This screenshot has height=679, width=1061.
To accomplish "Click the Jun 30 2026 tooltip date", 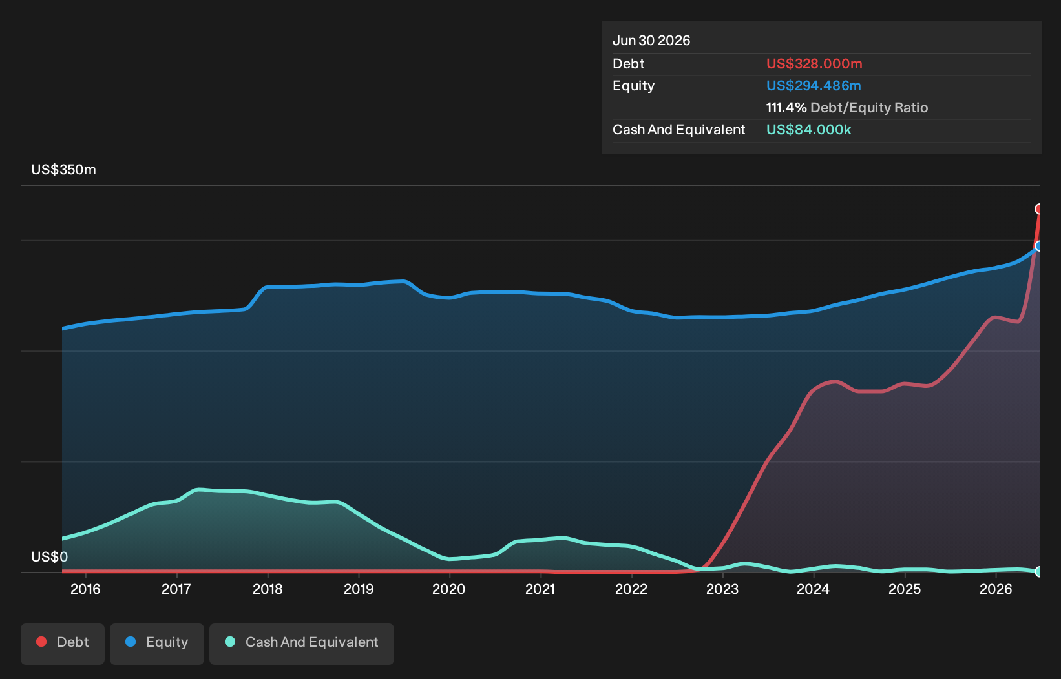I will pyautogui.click(x=651, y=41).
